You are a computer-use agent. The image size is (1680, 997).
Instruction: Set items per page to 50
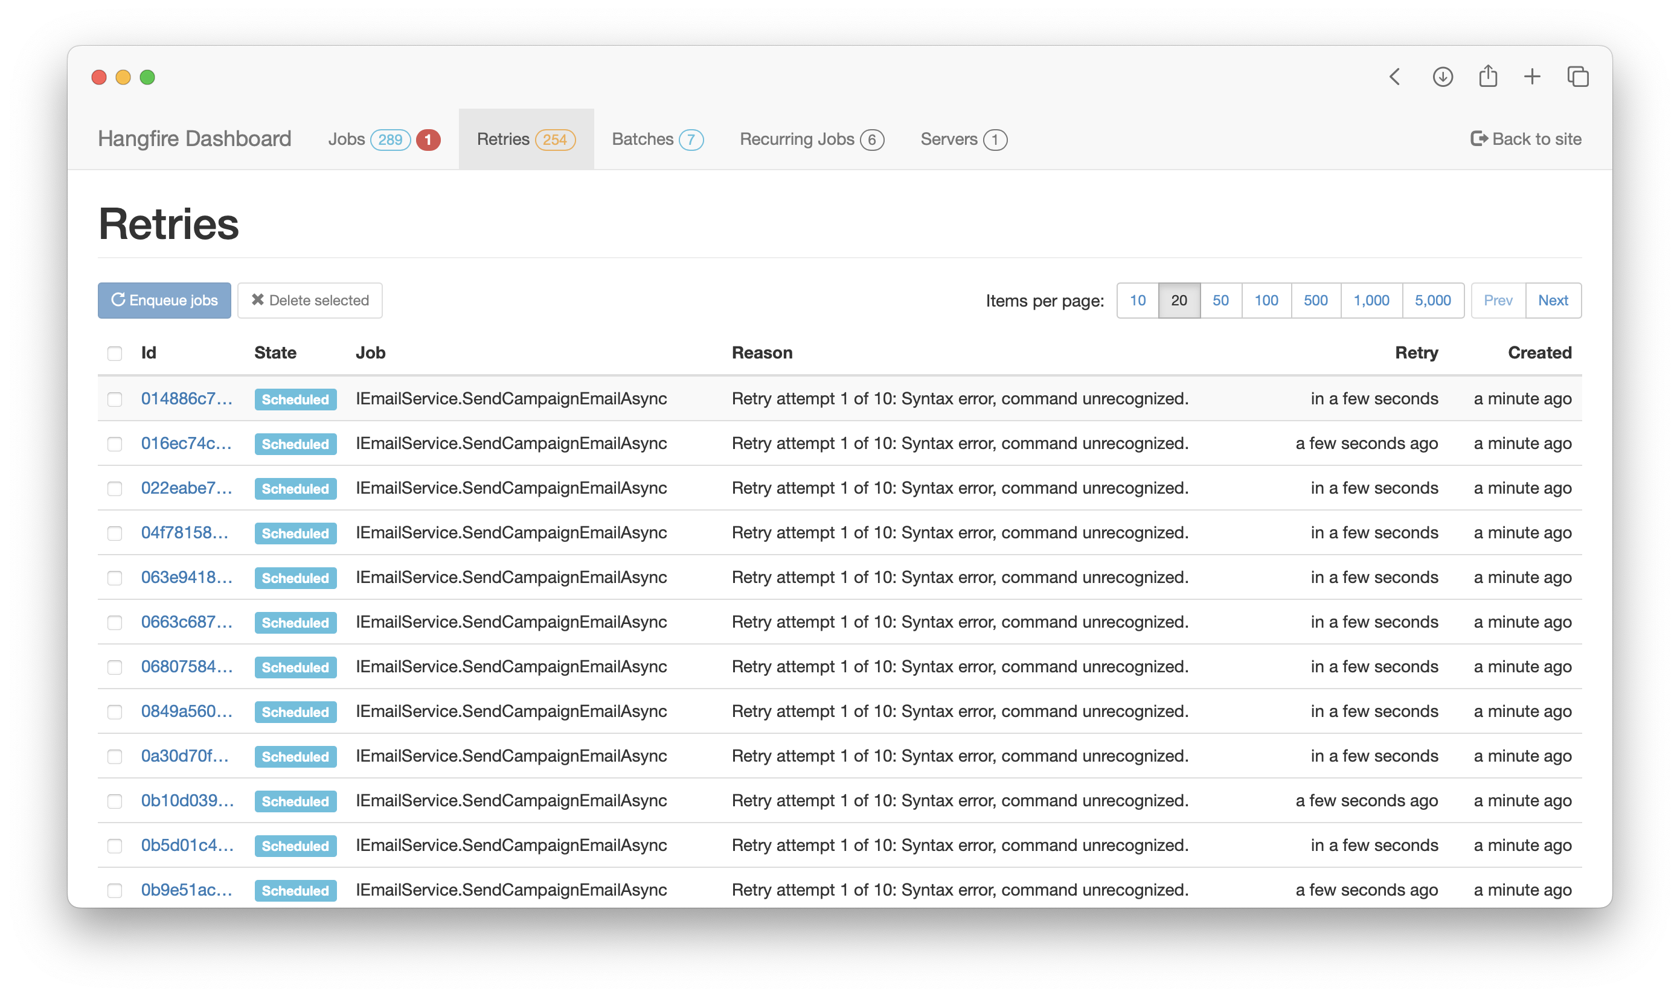tap(1220, 301)
